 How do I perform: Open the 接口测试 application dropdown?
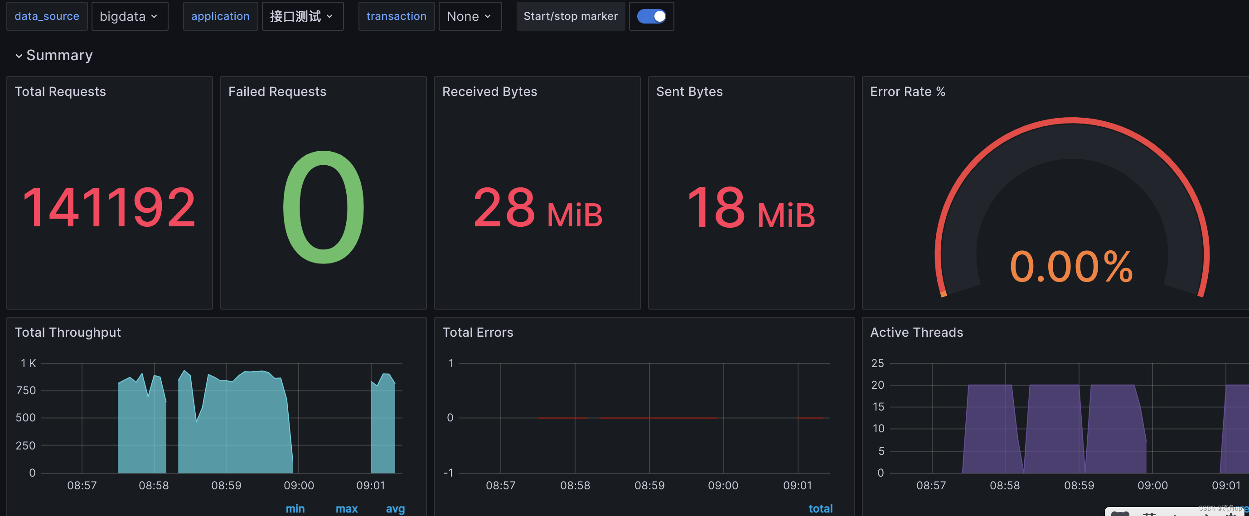point(302,16)
